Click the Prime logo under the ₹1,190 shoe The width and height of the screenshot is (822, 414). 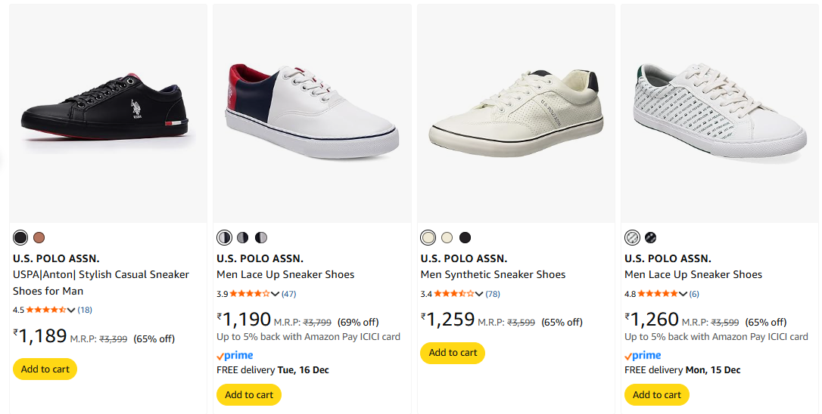pos(235,356)
